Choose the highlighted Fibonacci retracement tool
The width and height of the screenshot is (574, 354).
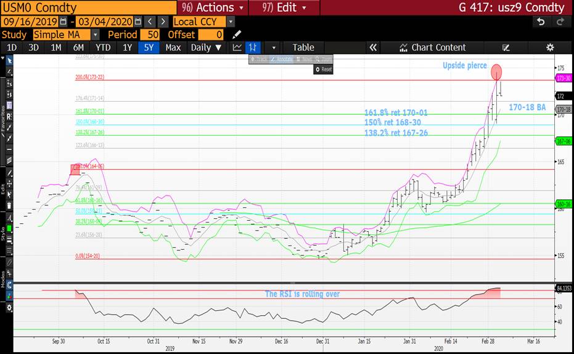pos(9,105)
